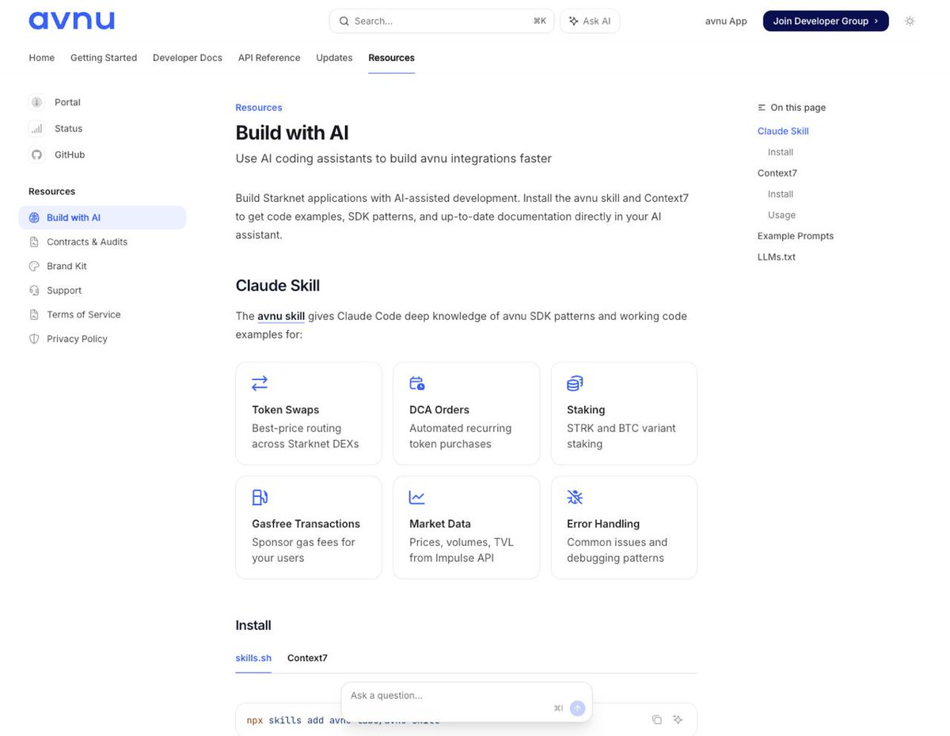Open the Getting Started tab
Viewport: 950px width, 736px height.
click(x=104, y=58)
